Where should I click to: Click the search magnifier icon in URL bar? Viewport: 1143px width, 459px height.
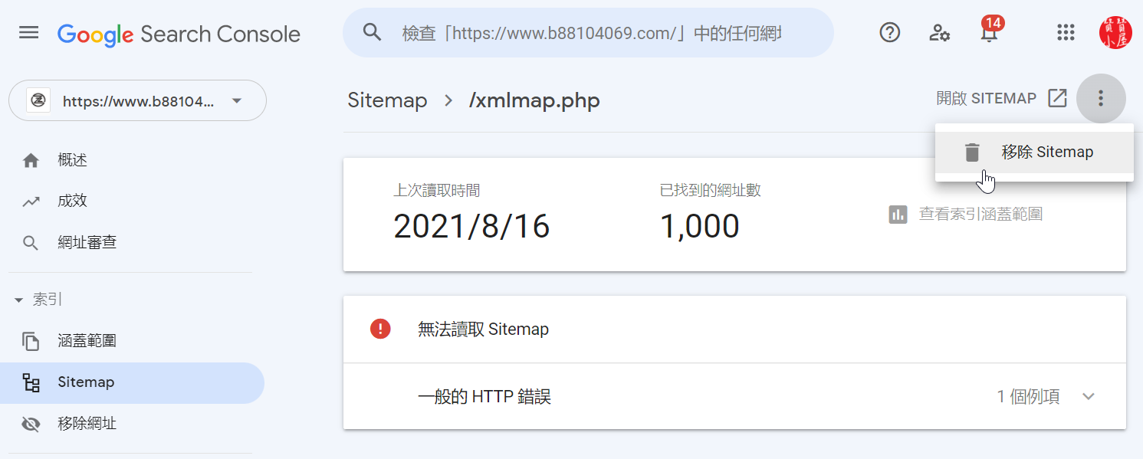(372, 32)
